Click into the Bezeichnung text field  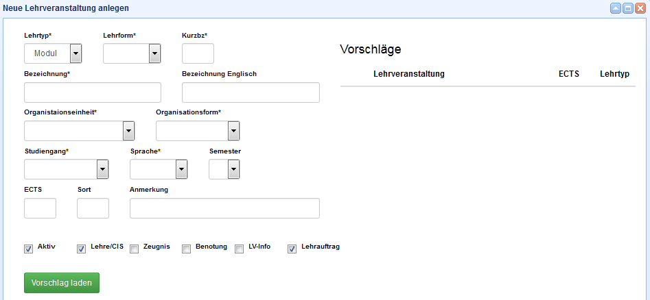(x=93, y=92)
